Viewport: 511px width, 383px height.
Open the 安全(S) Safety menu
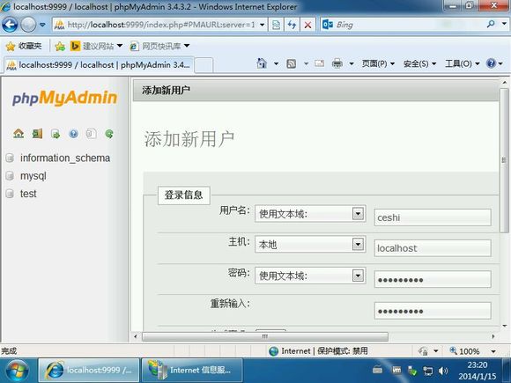pyautogui.click(x=419, y=63)
